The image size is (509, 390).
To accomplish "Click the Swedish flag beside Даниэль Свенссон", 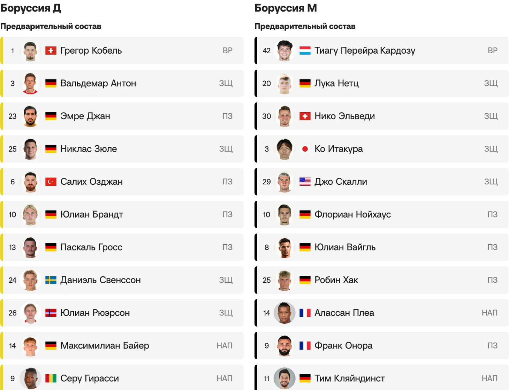I will coord(51,280).
